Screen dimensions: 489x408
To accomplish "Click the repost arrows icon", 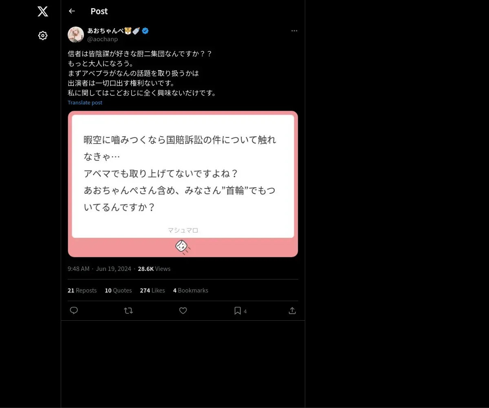I will 128,310.
